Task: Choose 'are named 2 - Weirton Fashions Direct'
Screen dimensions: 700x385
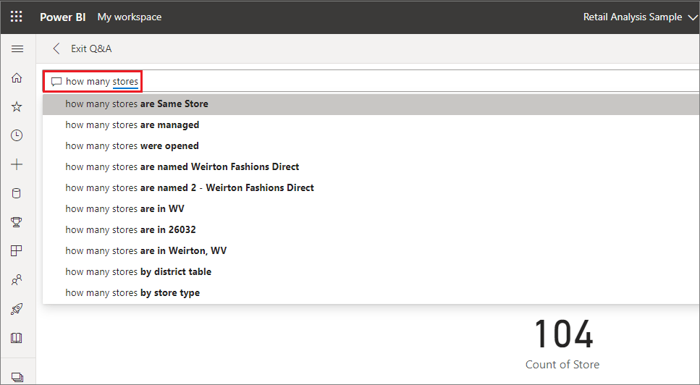Action: (x=371, y=188)
